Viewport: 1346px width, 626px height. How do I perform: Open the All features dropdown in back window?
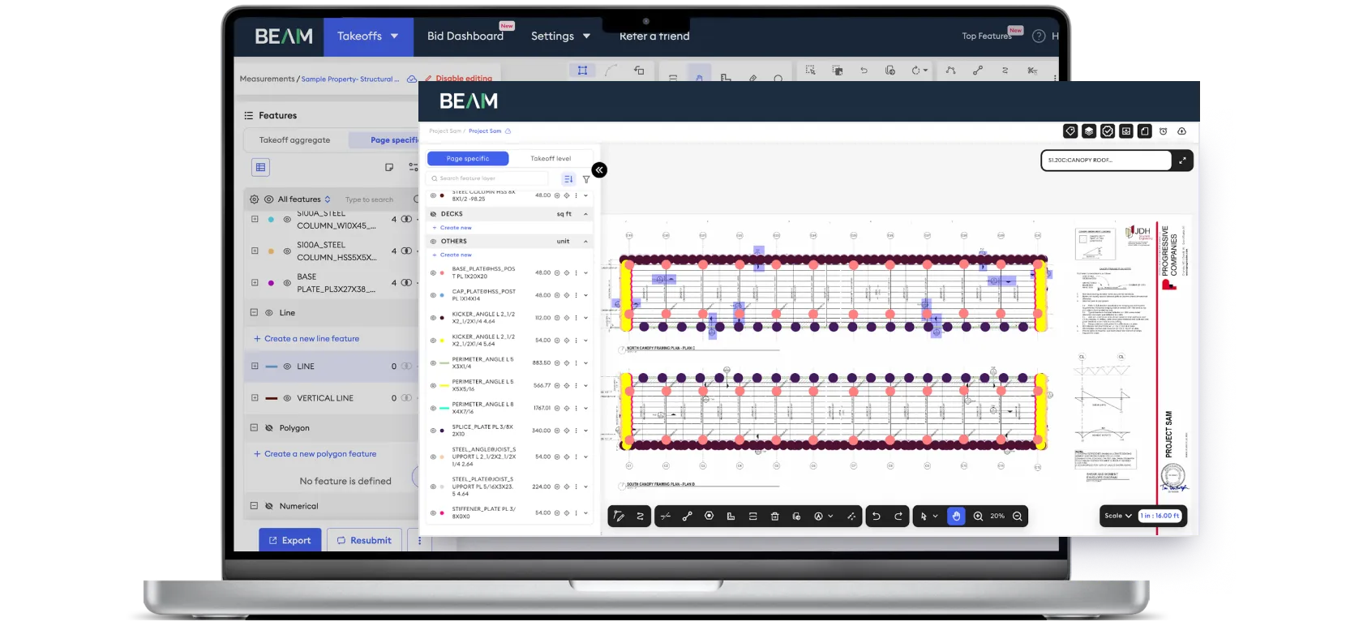tap(304, 199)
